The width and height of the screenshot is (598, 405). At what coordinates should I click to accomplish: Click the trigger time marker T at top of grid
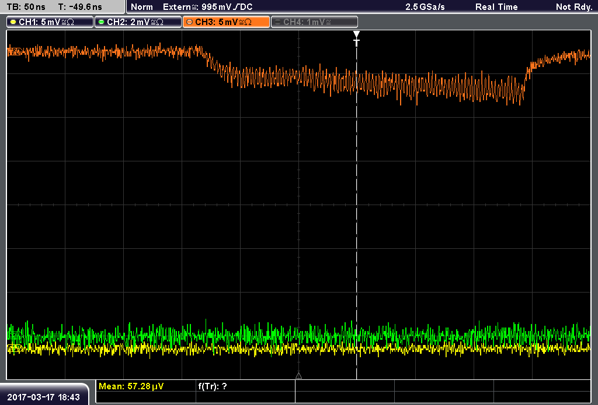click(x=357, y=39)
